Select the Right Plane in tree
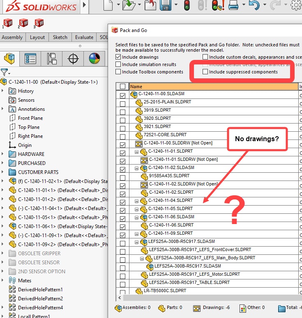Viewport: 302px width, 318px height. (x=30, y=136)
